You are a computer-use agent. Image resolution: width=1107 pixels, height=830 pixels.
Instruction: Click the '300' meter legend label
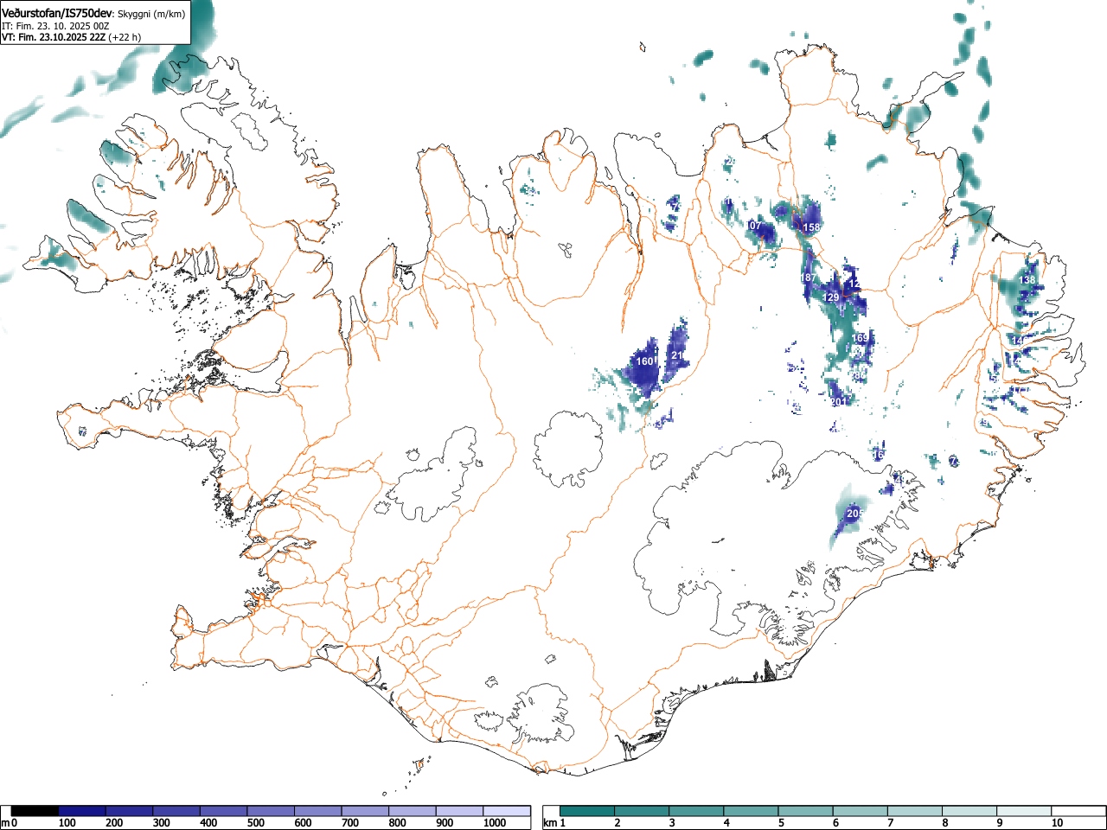[x=162, y=823]
